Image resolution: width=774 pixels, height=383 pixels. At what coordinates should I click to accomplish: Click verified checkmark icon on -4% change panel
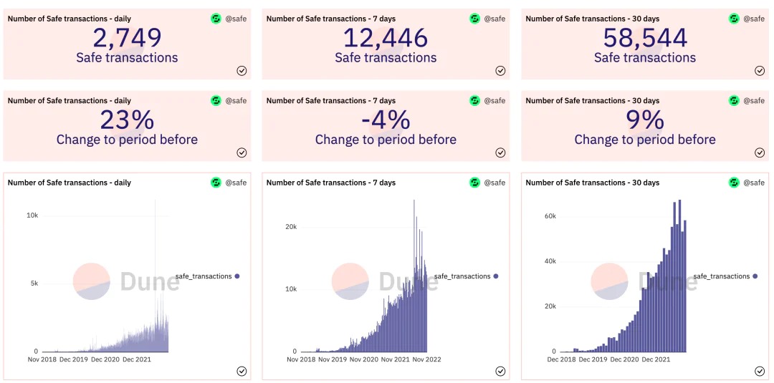point(500,152)
